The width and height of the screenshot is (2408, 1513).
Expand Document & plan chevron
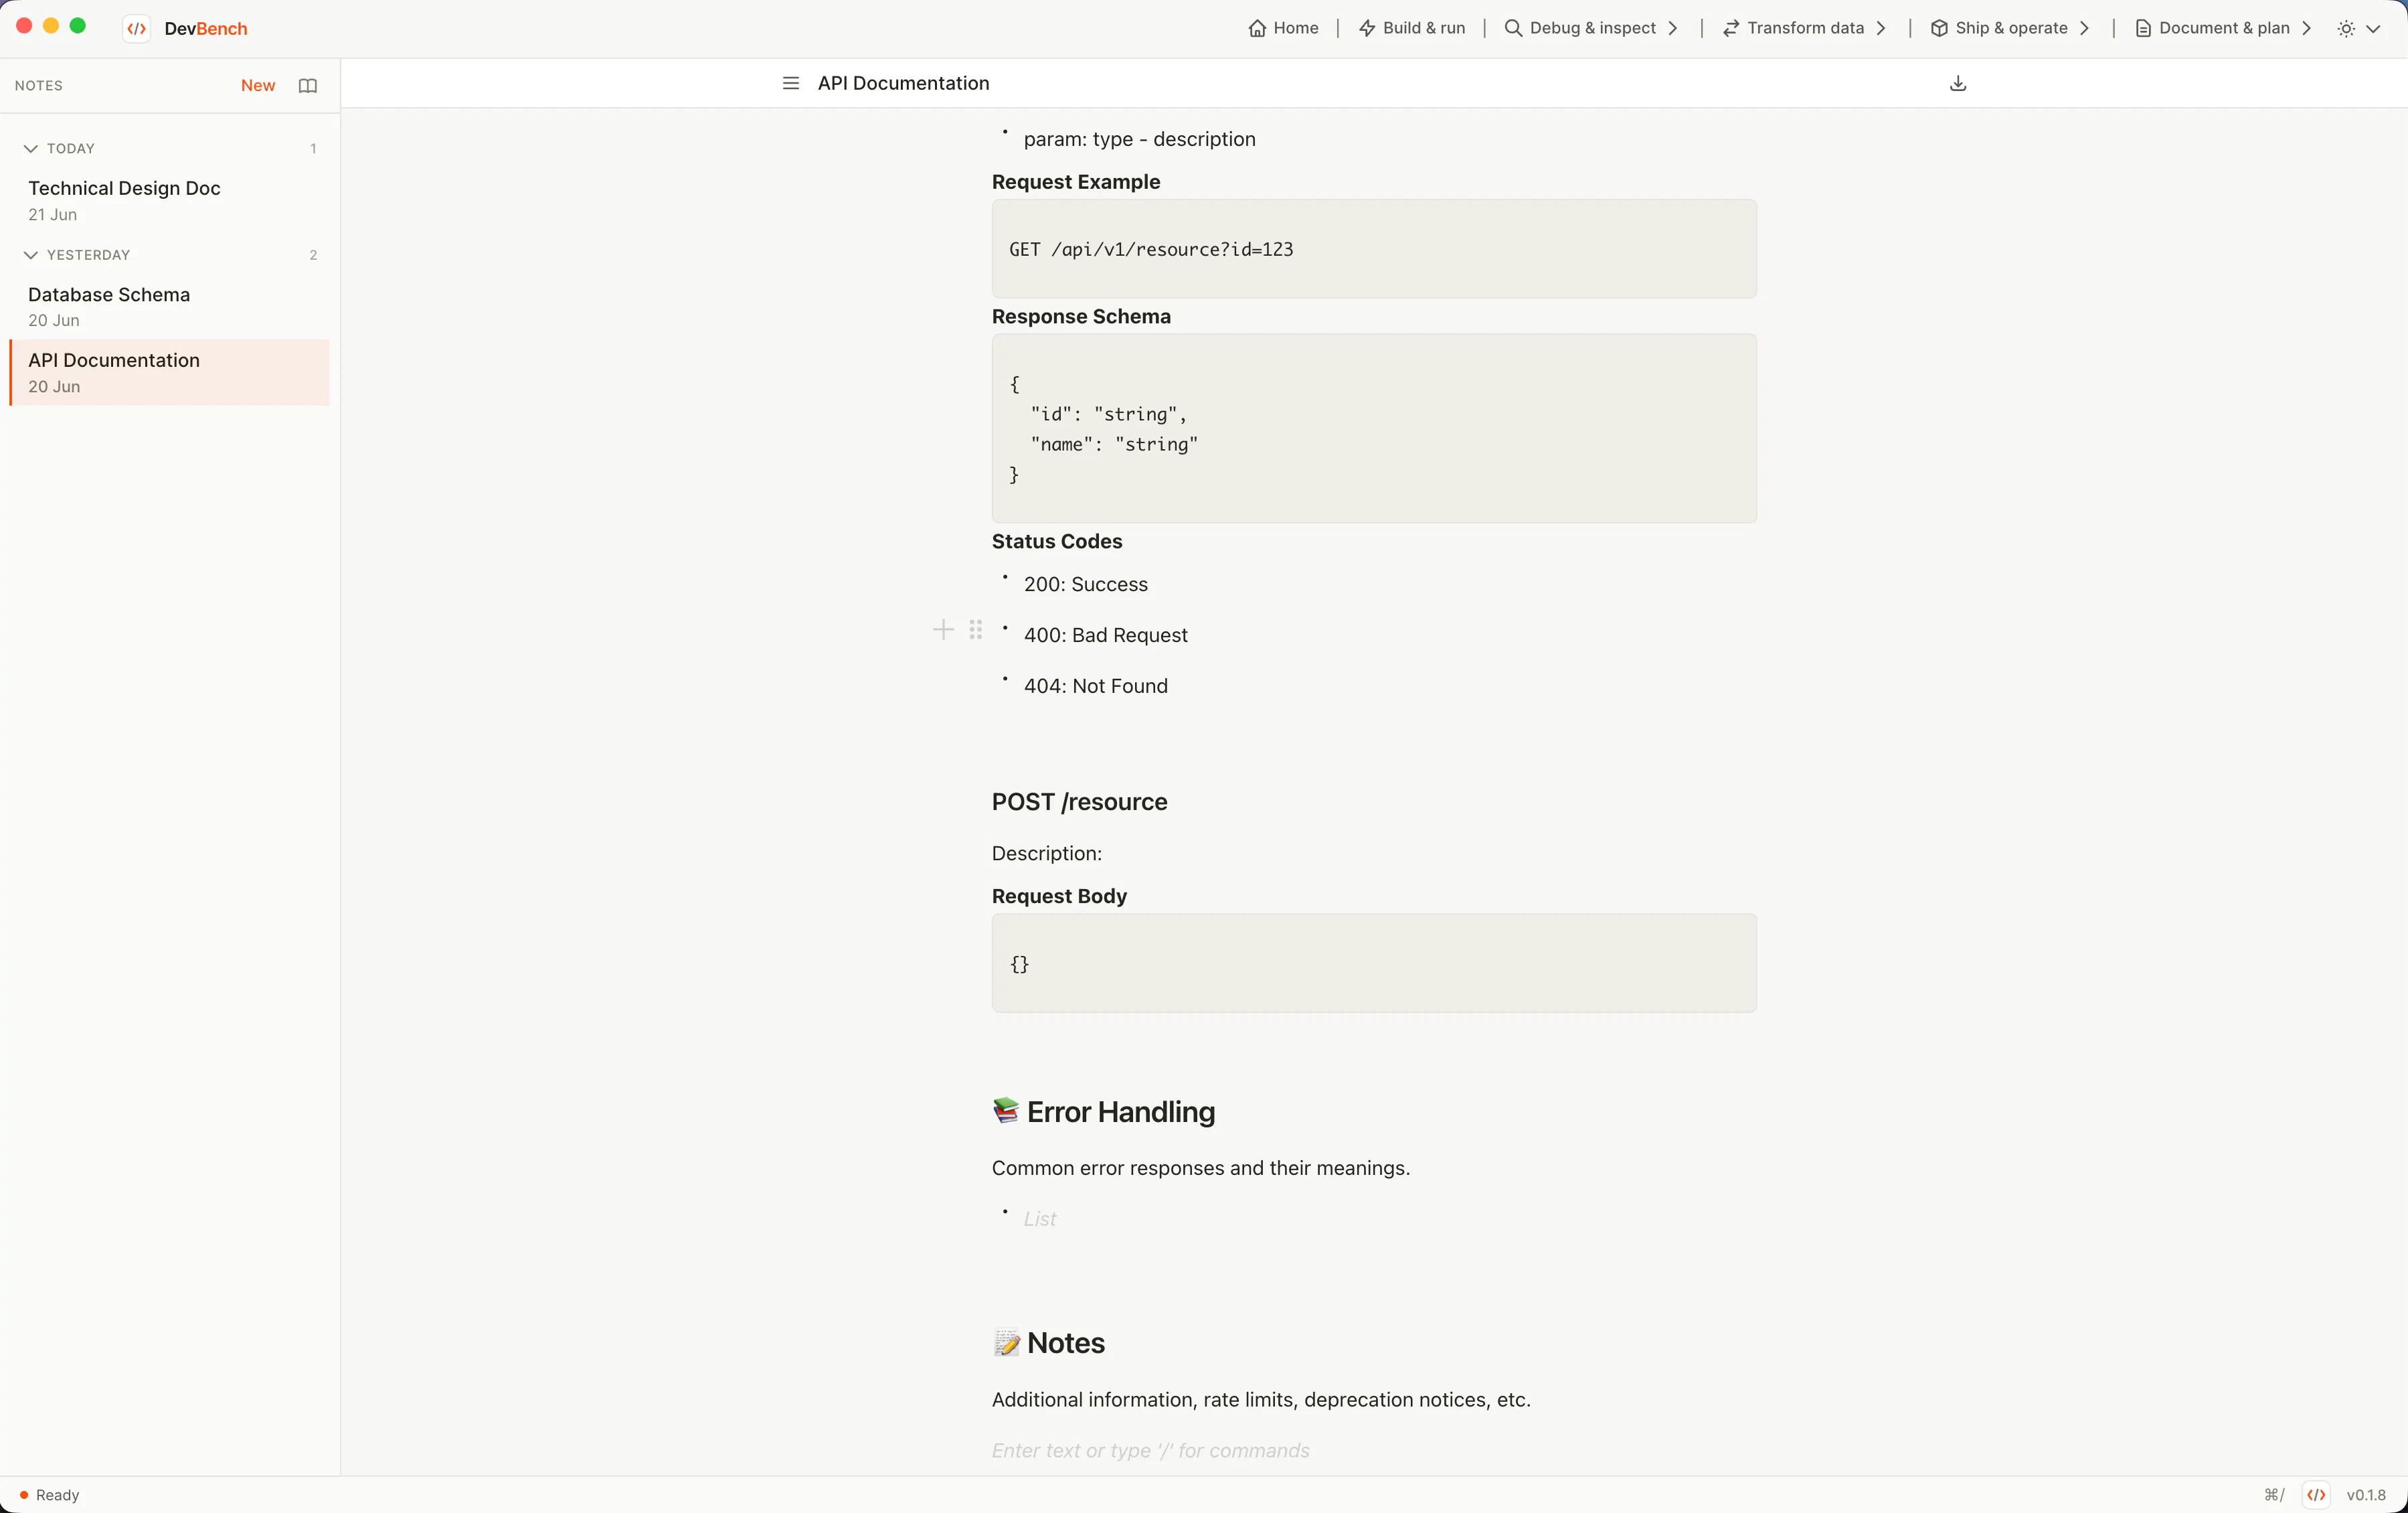coord(2306,28)
